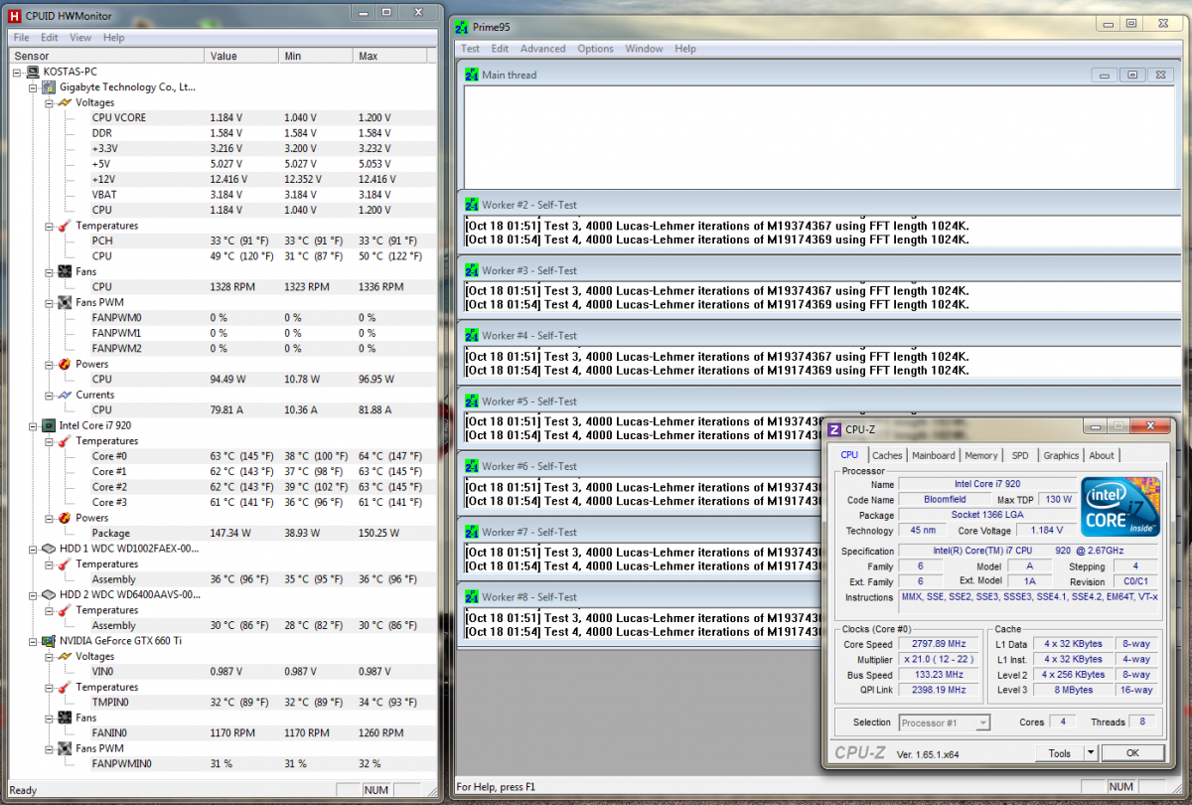1192x805 pixels.
Task: Collapse the HDD 2 WDC node
Action: pyautogui.click(x=33, y=594)
